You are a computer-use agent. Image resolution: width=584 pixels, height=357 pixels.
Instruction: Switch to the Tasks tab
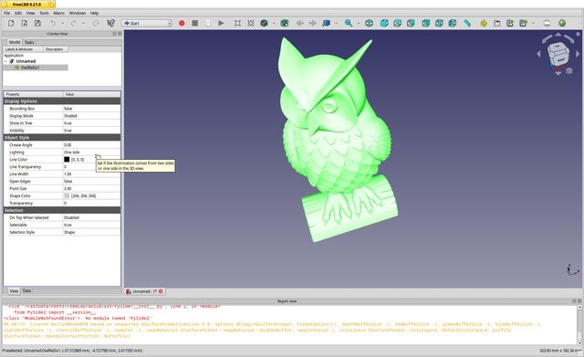click(29, 43)
